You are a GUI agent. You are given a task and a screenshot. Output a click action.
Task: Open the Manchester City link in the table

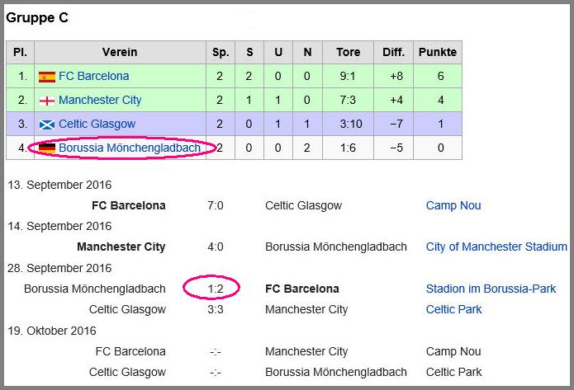point(100,100)
